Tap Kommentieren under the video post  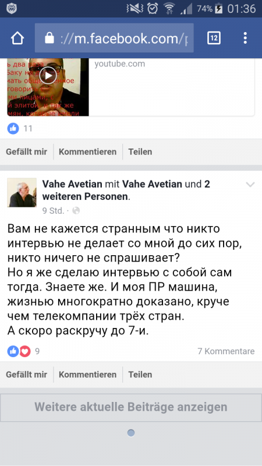click(88, 152)
